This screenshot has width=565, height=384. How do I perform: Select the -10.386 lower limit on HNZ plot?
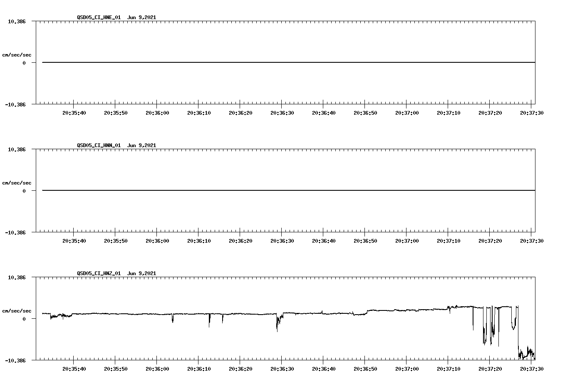pos(15,360)
